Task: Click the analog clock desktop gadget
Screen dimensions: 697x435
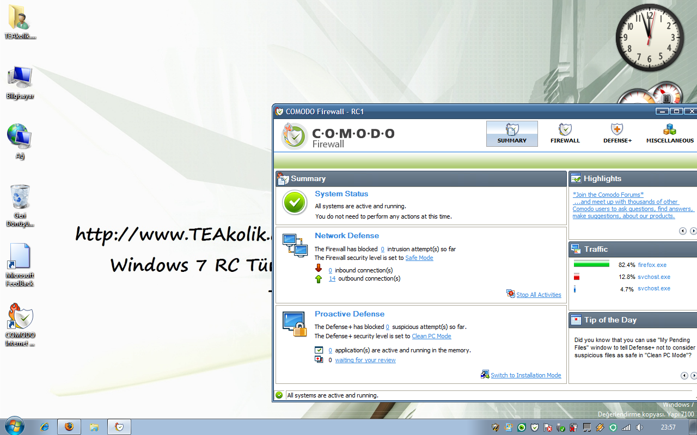Action: click(650, 38)
